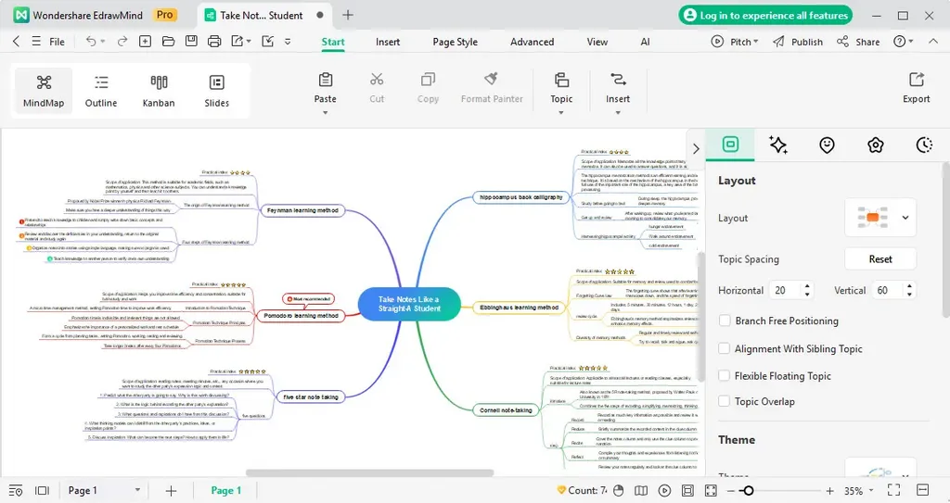The width and height of the screenshot is (950, 503).
Task: Click the import icon in quick toolbar
Action: pos(268,41)
